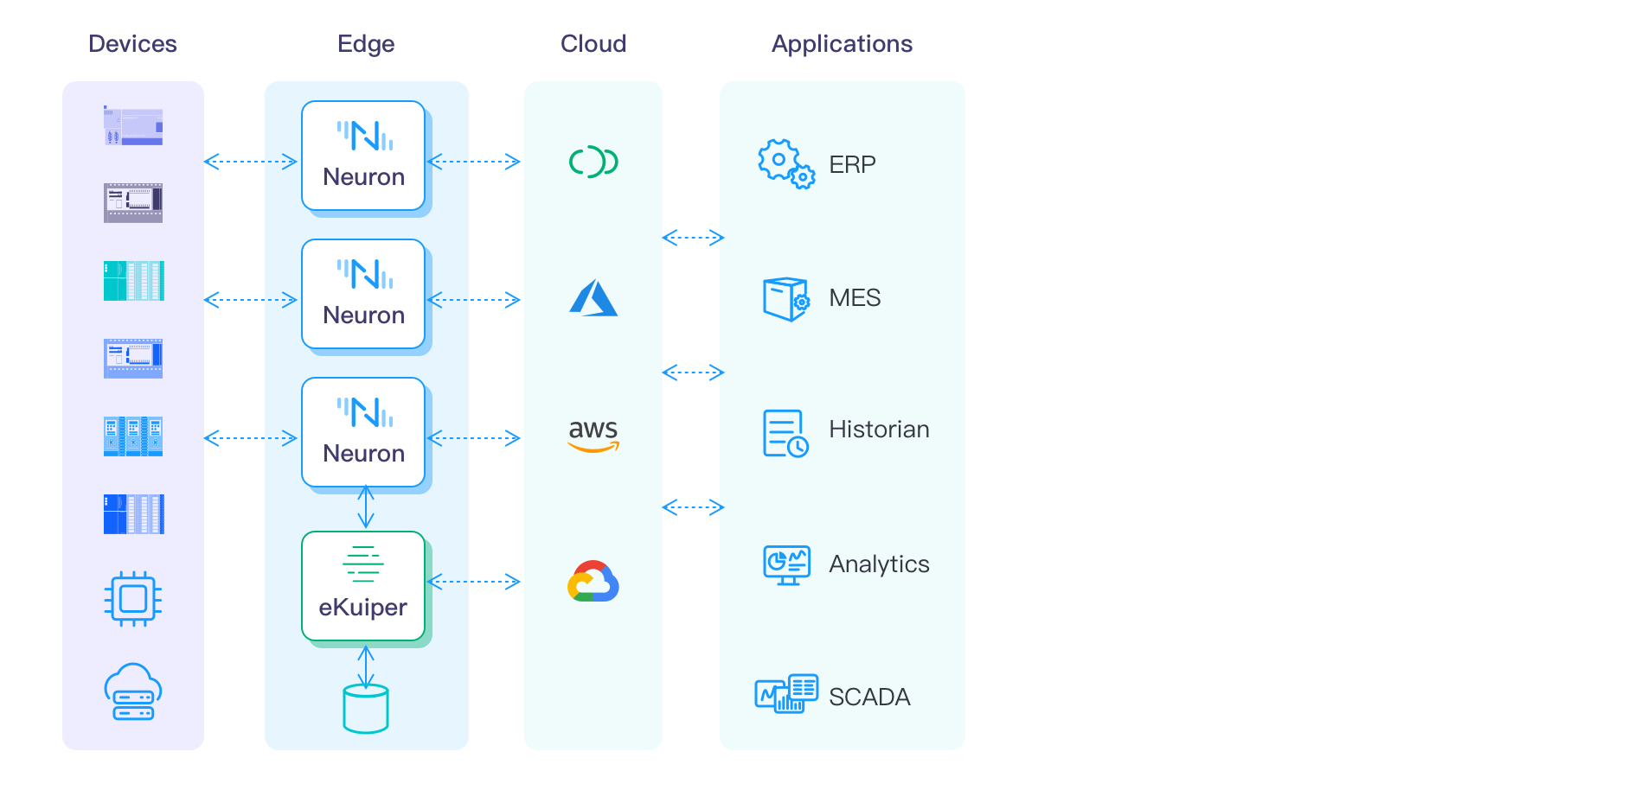Click the Analytics monitor icon
The width and height of the screenshot is (1634, 809).
click(786, 565)
